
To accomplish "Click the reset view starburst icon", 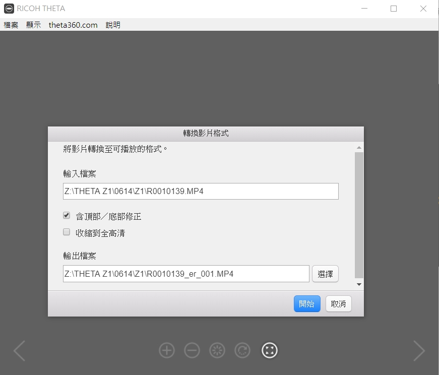I will tap(218, 350).
